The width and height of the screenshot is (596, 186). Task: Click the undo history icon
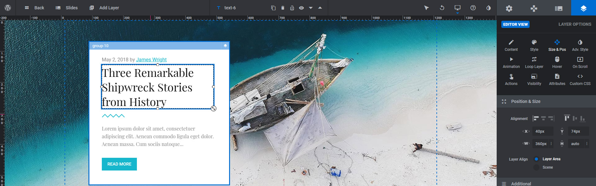(442, 8)
